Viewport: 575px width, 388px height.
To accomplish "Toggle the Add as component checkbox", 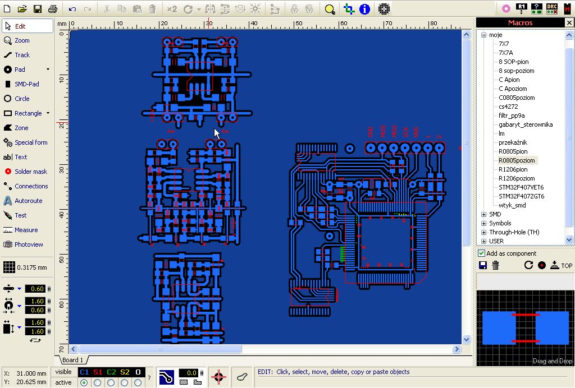I will coord(482,253).
